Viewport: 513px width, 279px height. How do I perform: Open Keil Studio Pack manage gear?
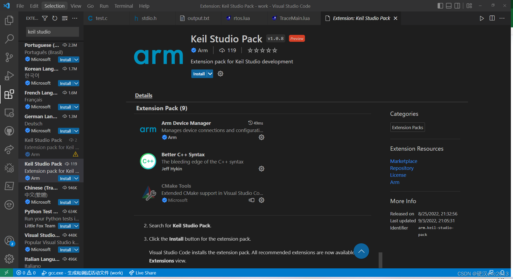[220, 74]
